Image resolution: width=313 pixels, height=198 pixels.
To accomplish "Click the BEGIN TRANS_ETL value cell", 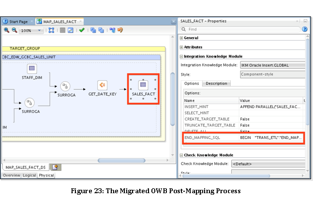I will click(x=271, y=138).
